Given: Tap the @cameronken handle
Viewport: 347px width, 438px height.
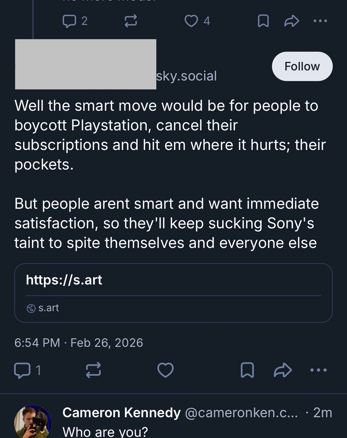Looking at the screenshot, I should point(241,413).
